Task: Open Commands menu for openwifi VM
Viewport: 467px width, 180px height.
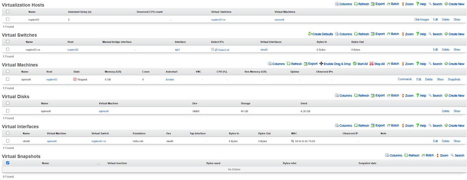Action: (x=405, y=79)
